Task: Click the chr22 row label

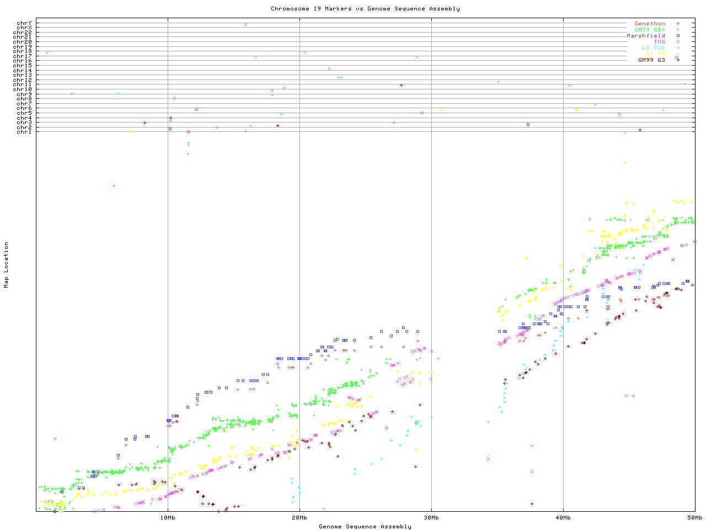Action: point(22,32)
